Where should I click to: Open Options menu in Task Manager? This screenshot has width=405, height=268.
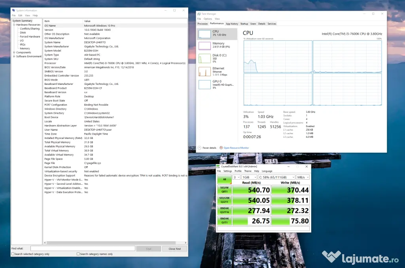[x=208, y=19]
